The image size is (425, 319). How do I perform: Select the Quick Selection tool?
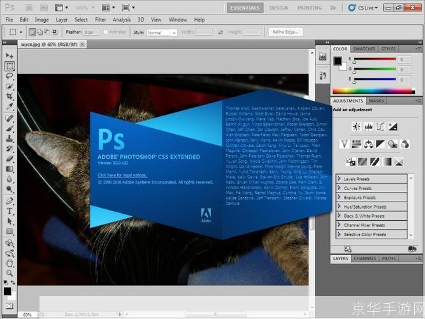pyautogui.click(x=10, y=86)
